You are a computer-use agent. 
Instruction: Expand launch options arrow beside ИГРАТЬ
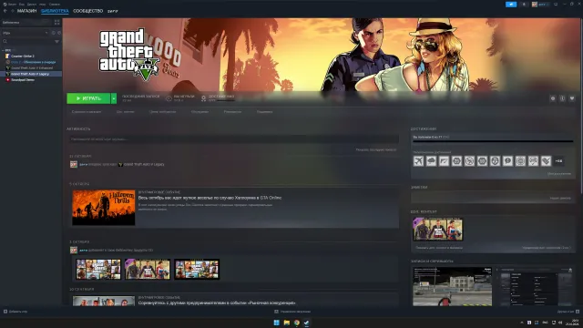coord(114,98)
